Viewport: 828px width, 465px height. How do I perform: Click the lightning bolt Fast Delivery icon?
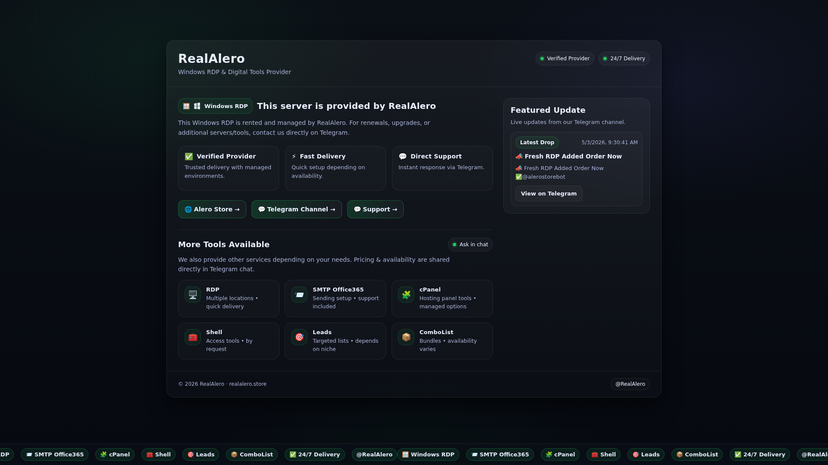(294, 156)
